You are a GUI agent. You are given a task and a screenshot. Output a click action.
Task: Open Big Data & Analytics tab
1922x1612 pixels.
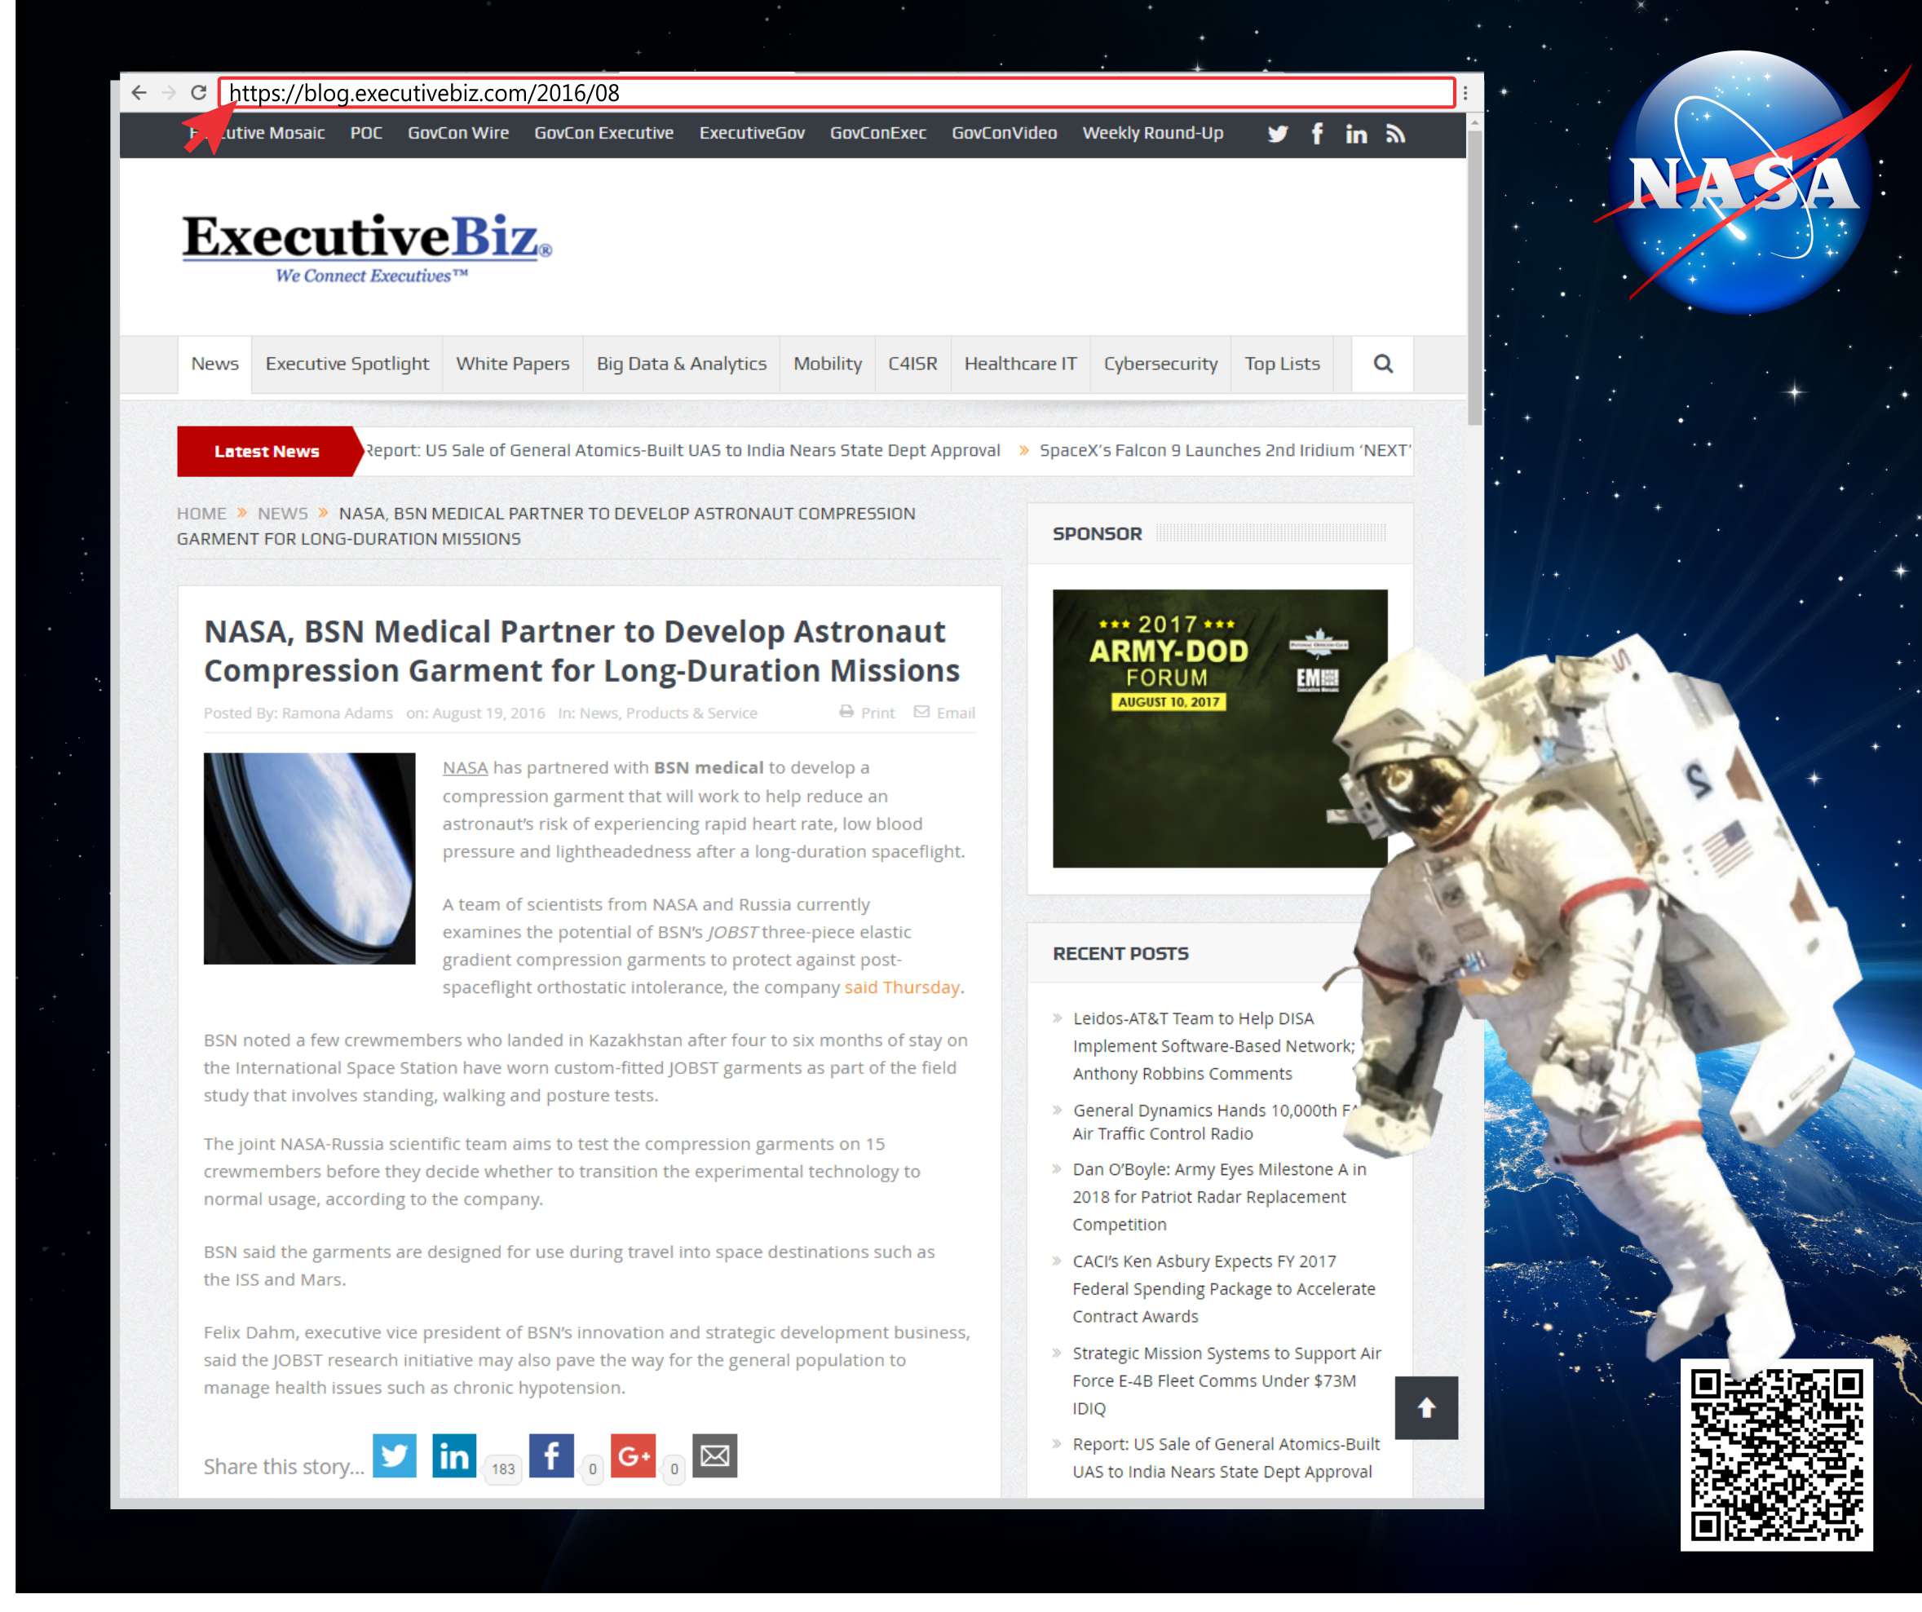(x=682, y=364)
